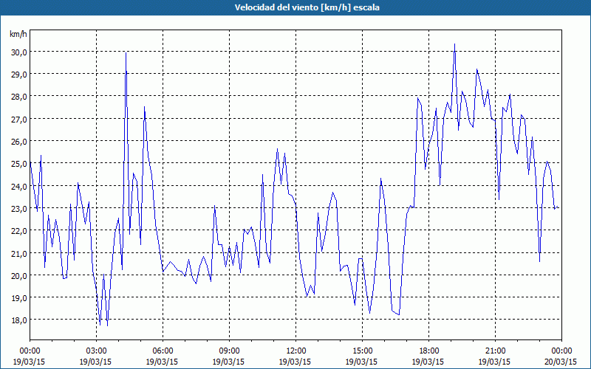Click the 18:00 time label on x-axis

click(x=429, y=351)
